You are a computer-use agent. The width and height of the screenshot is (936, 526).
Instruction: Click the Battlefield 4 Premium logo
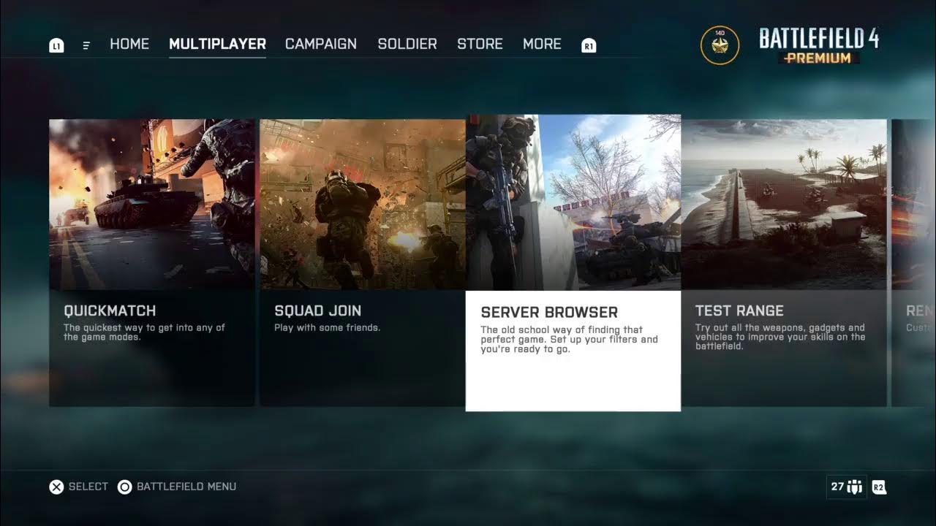[x=819, y=46]
